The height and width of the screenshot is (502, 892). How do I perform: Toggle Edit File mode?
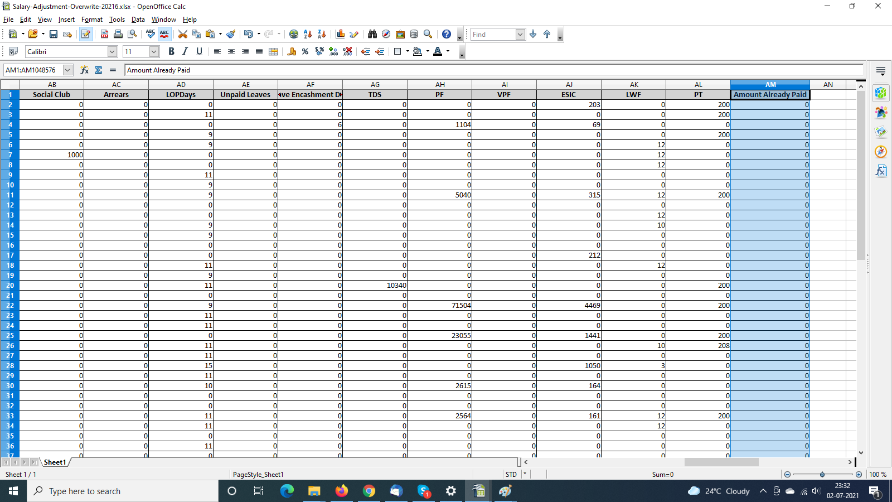(x=86, y=34)
